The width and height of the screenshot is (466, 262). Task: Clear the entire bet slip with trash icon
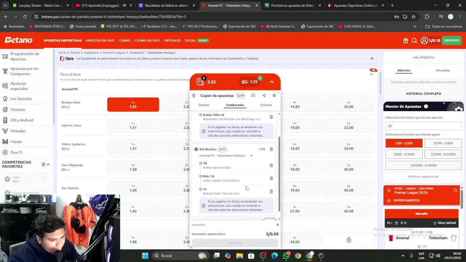tap(194, 96)
